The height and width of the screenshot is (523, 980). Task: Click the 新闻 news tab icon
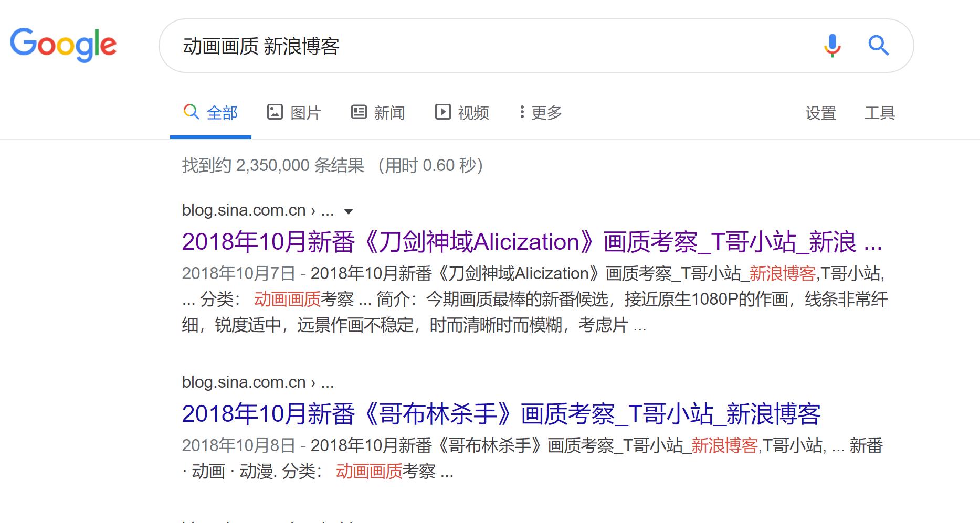coord(359,112)
